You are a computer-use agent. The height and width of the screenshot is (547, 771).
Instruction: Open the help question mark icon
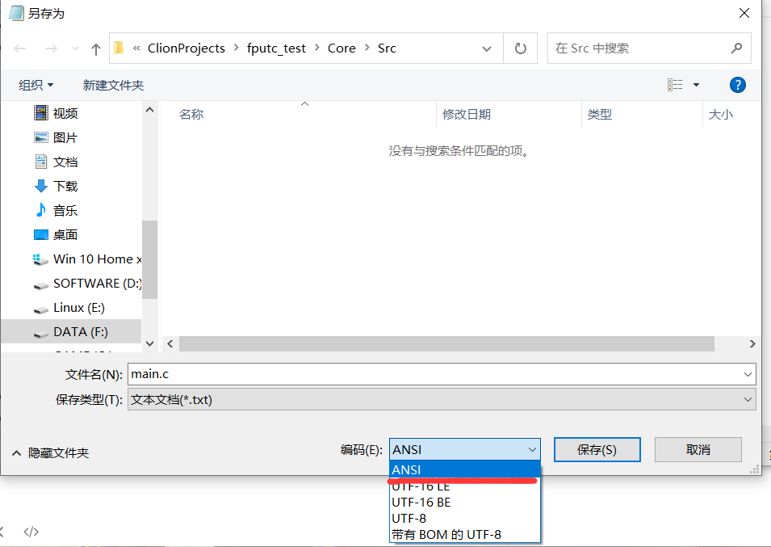(736, 85)
